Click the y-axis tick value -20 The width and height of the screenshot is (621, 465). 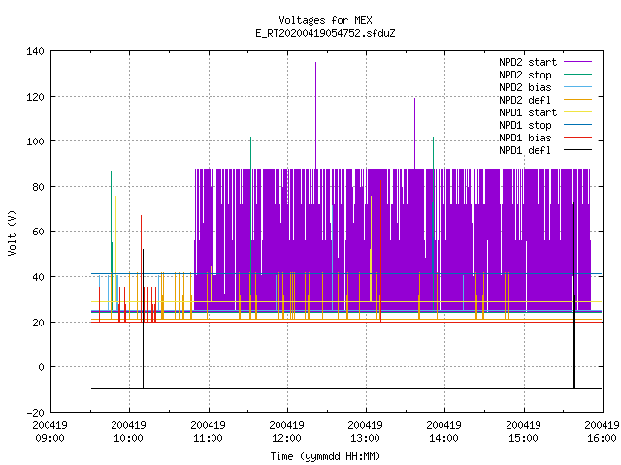point(35,413)
